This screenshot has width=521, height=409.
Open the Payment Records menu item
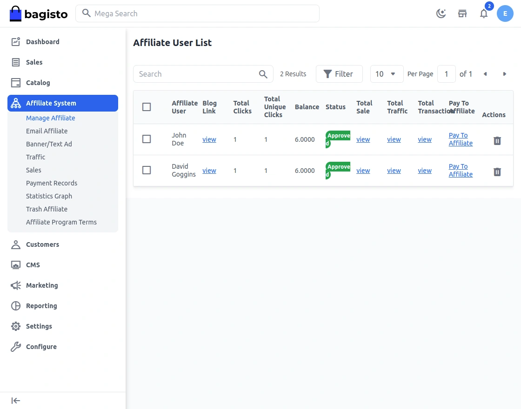click(51, 183)
